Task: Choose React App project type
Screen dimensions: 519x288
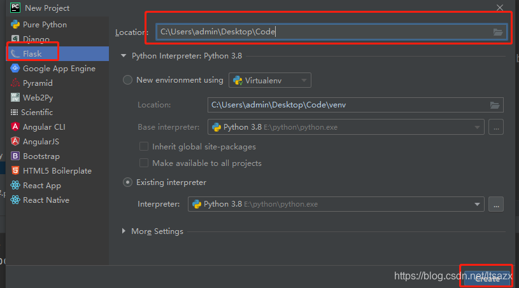Action: (x=57, y=185)
